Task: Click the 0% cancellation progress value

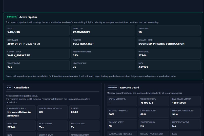Action: (x=41, y=112)
